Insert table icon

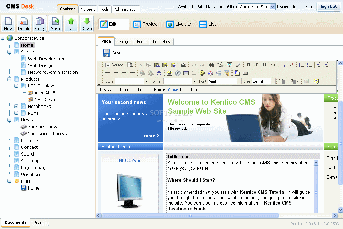tap(186, 73)
